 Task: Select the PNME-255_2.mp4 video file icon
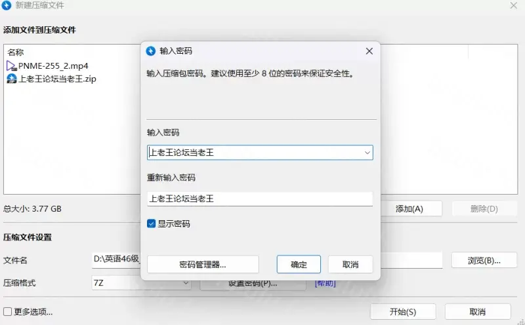tap(11, 66)
